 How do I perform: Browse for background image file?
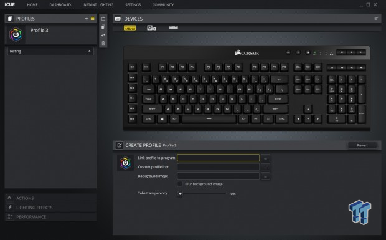point(265,176)
